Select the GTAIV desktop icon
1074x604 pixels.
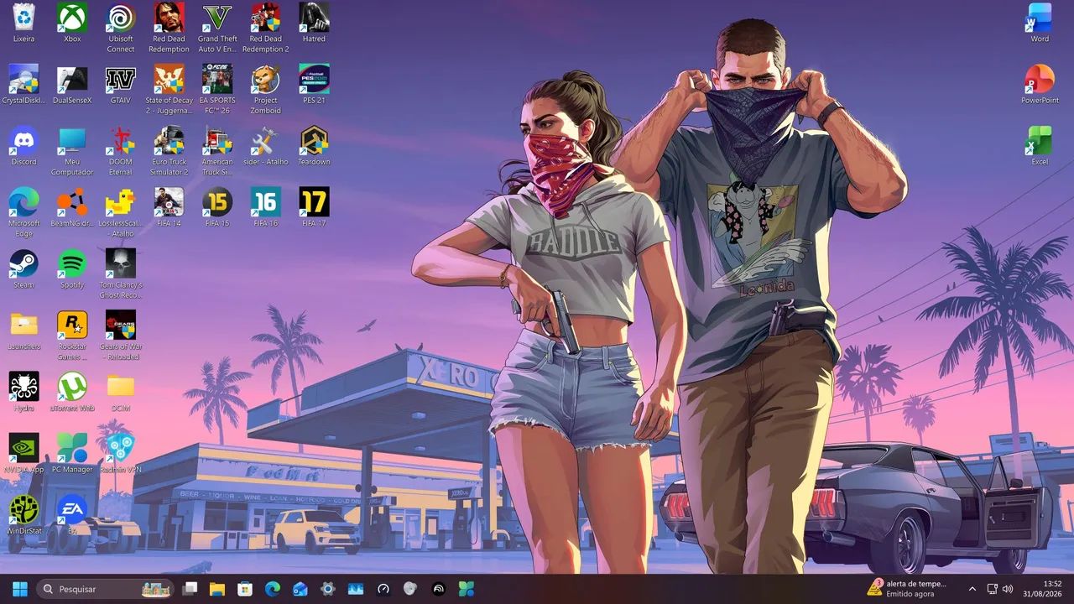[x=121, y=84]
